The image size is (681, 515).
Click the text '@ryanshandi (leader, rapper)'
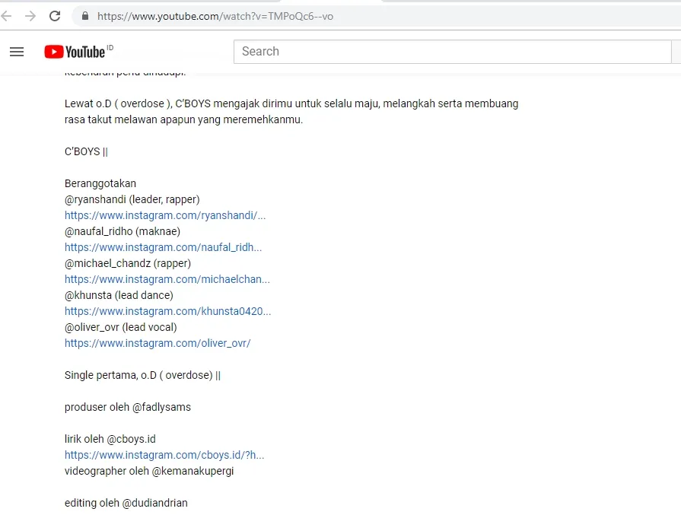(x=132, y=200)
